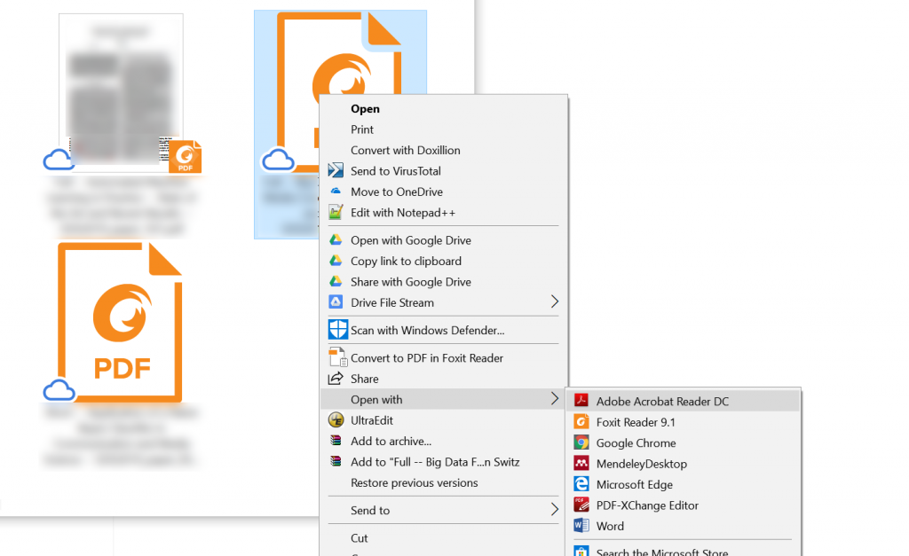Click the MendeleyDesktop icon
Screen dimensions: 909x556
click(x=581, y=463)
